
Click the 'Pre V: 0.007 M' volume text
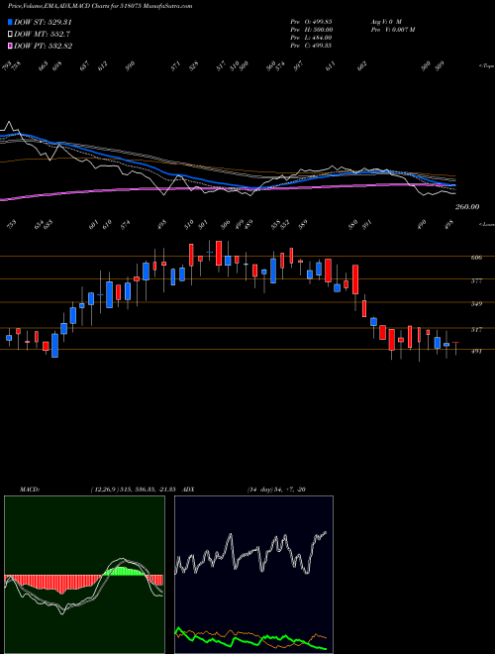coord(393,30)
